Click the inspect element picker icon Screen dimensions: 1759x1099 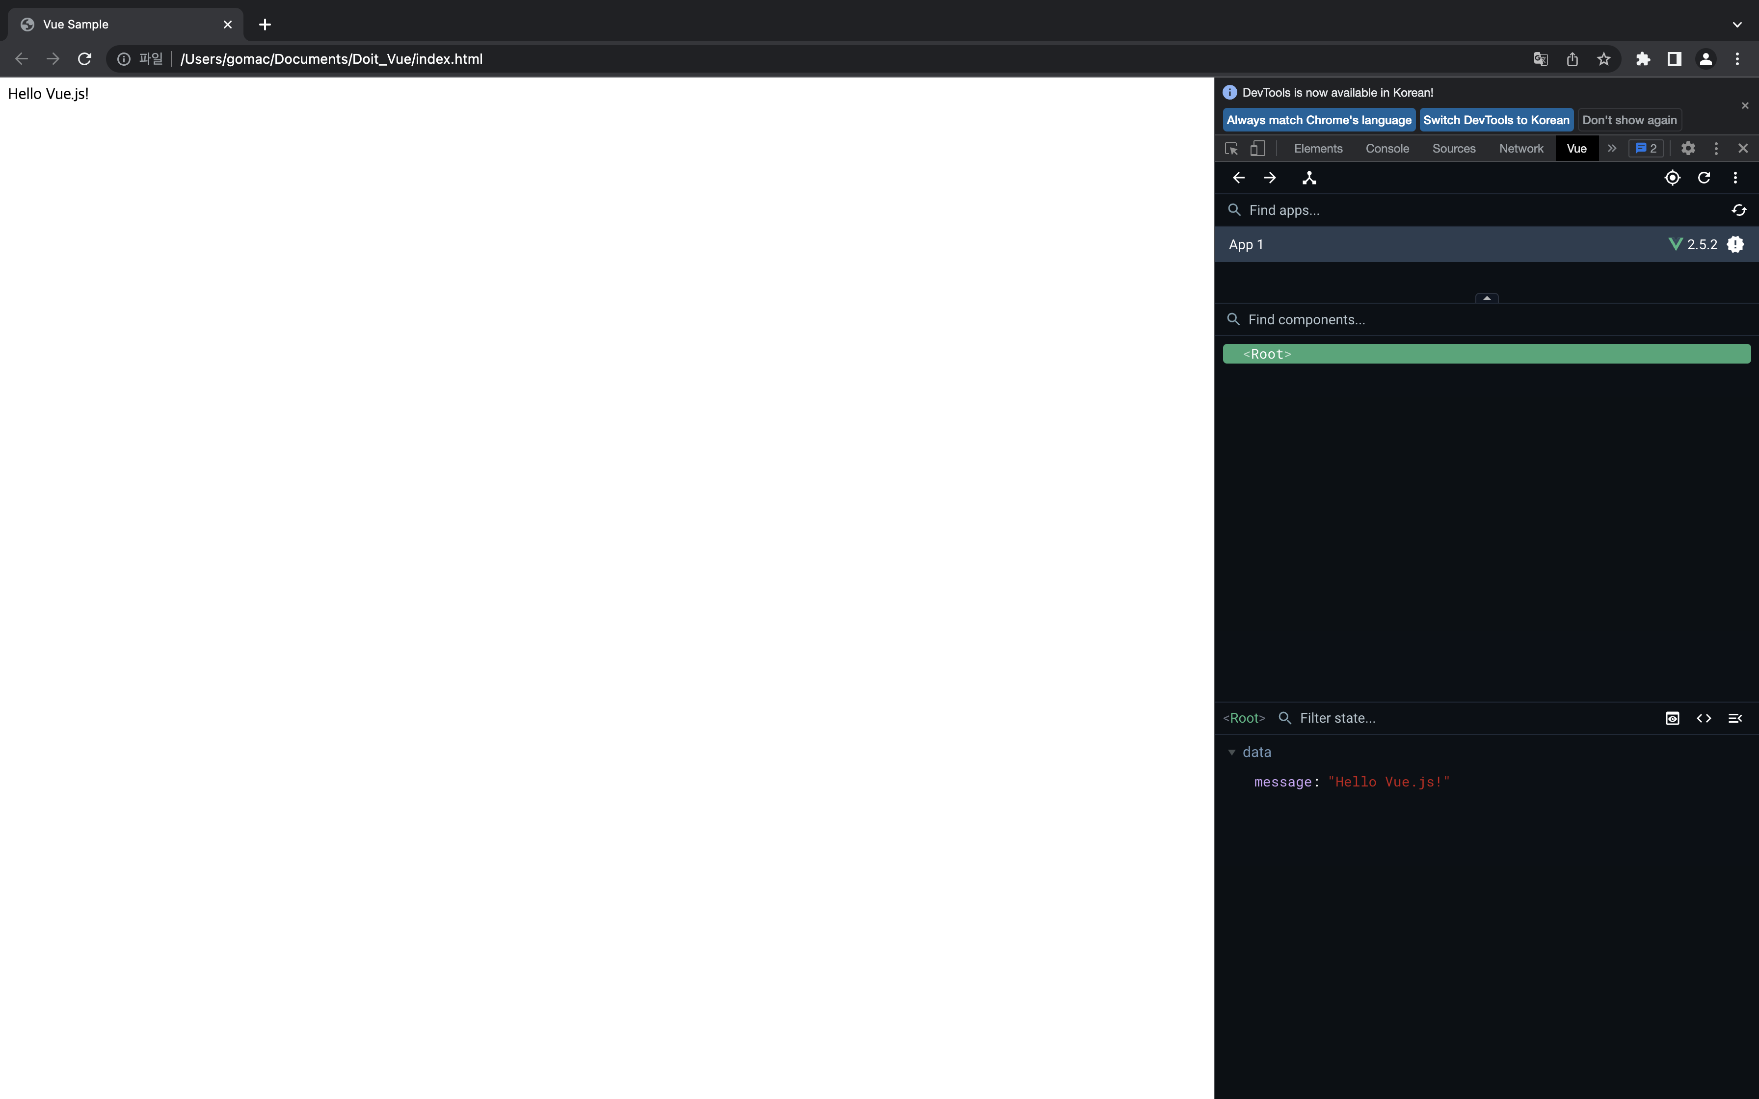1231,148
